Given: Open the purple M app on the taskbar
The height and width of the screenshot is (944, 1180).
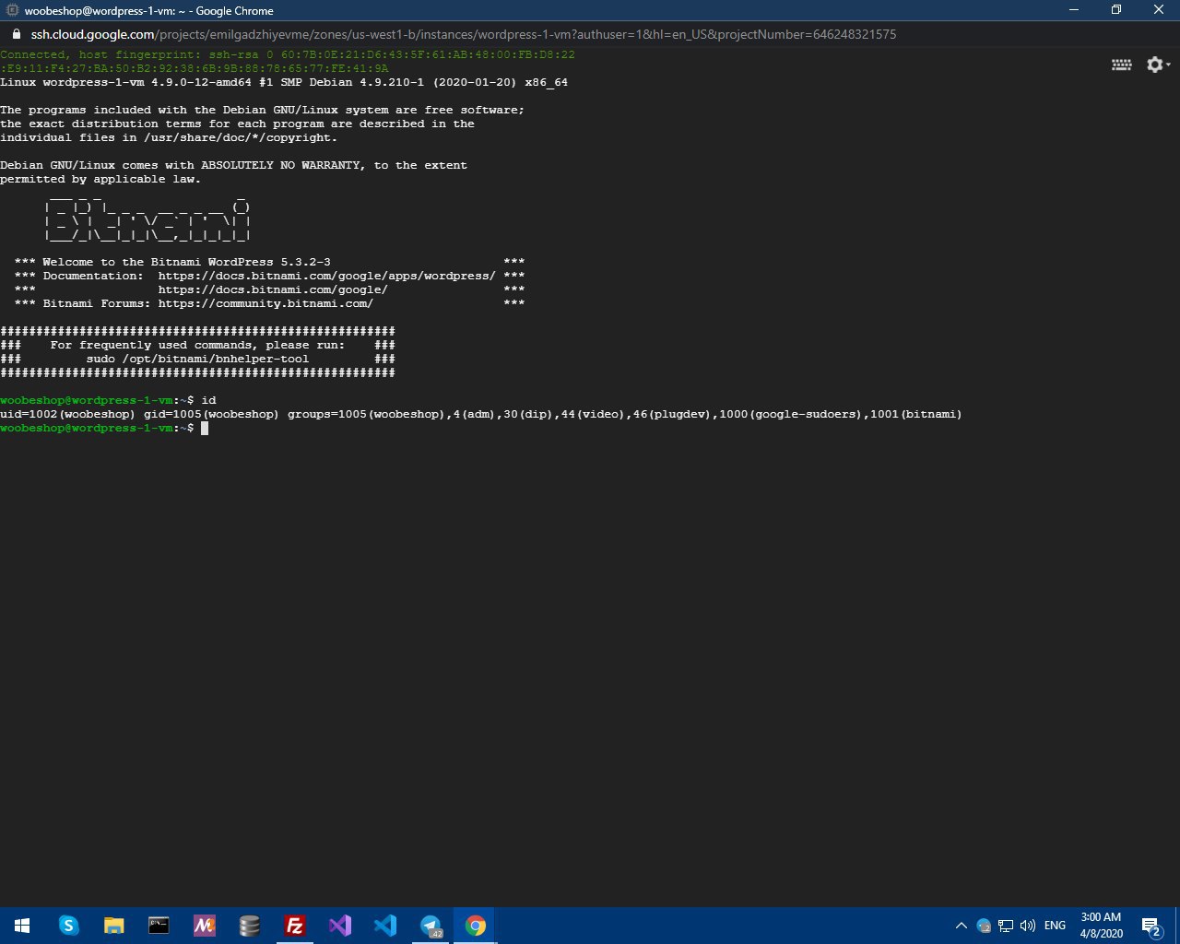Looking at the screenshot, I should click(204, 926).
